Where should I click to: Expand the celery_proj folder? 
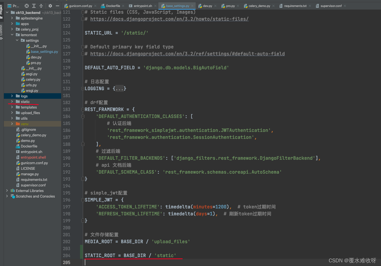(x=12, y=29)
